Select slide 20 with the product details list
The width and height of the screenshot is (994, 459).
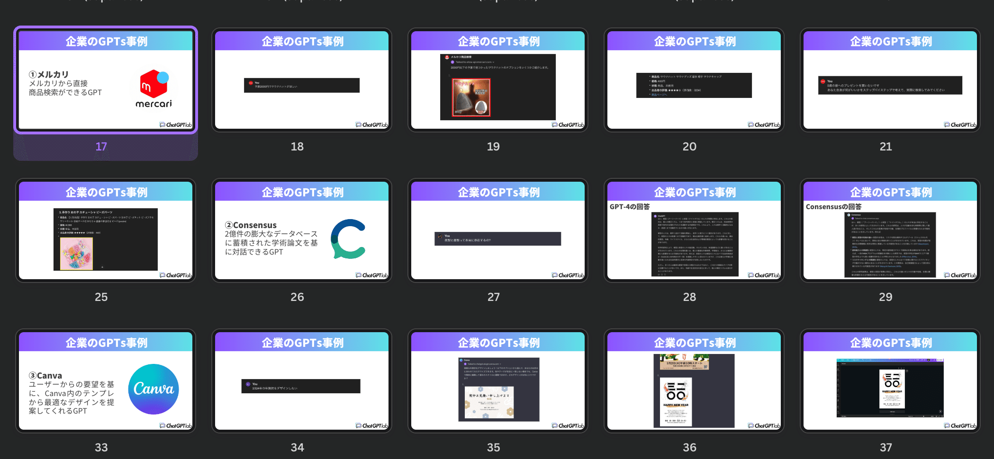(x=694, y=80)
